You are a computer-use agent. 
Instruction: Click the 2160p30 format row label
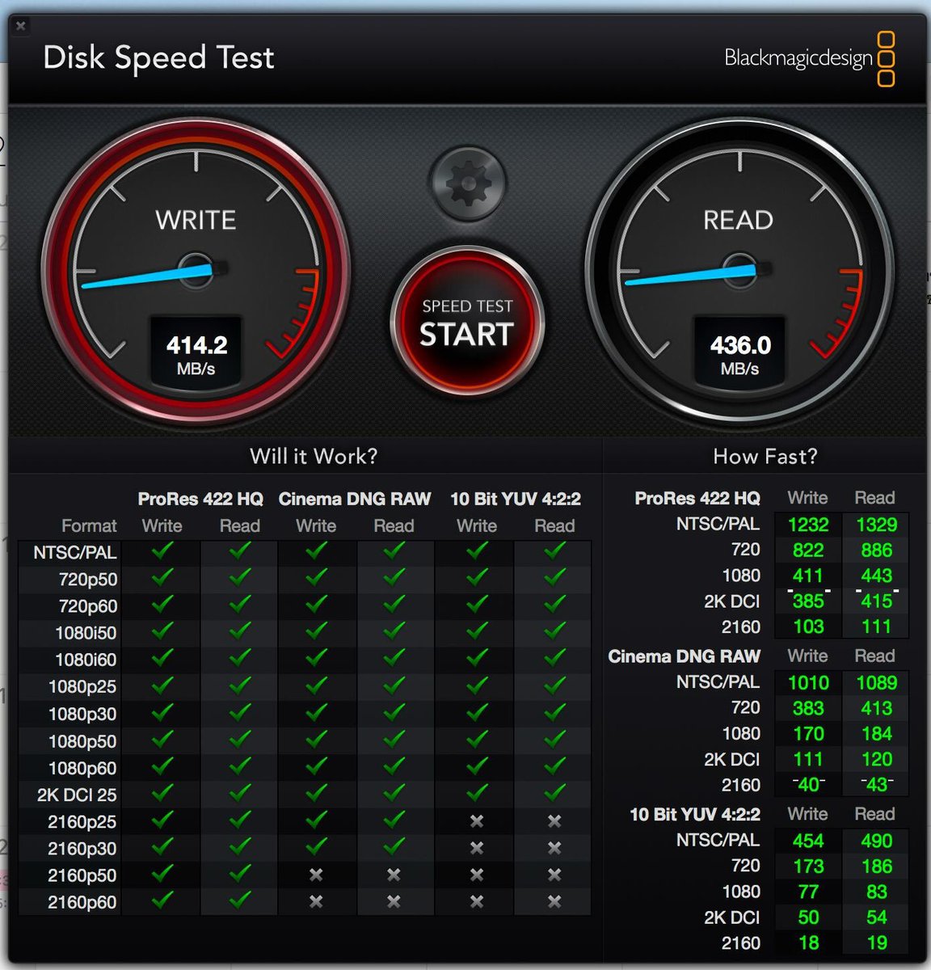pyautogui.click(x=82, y=849)
